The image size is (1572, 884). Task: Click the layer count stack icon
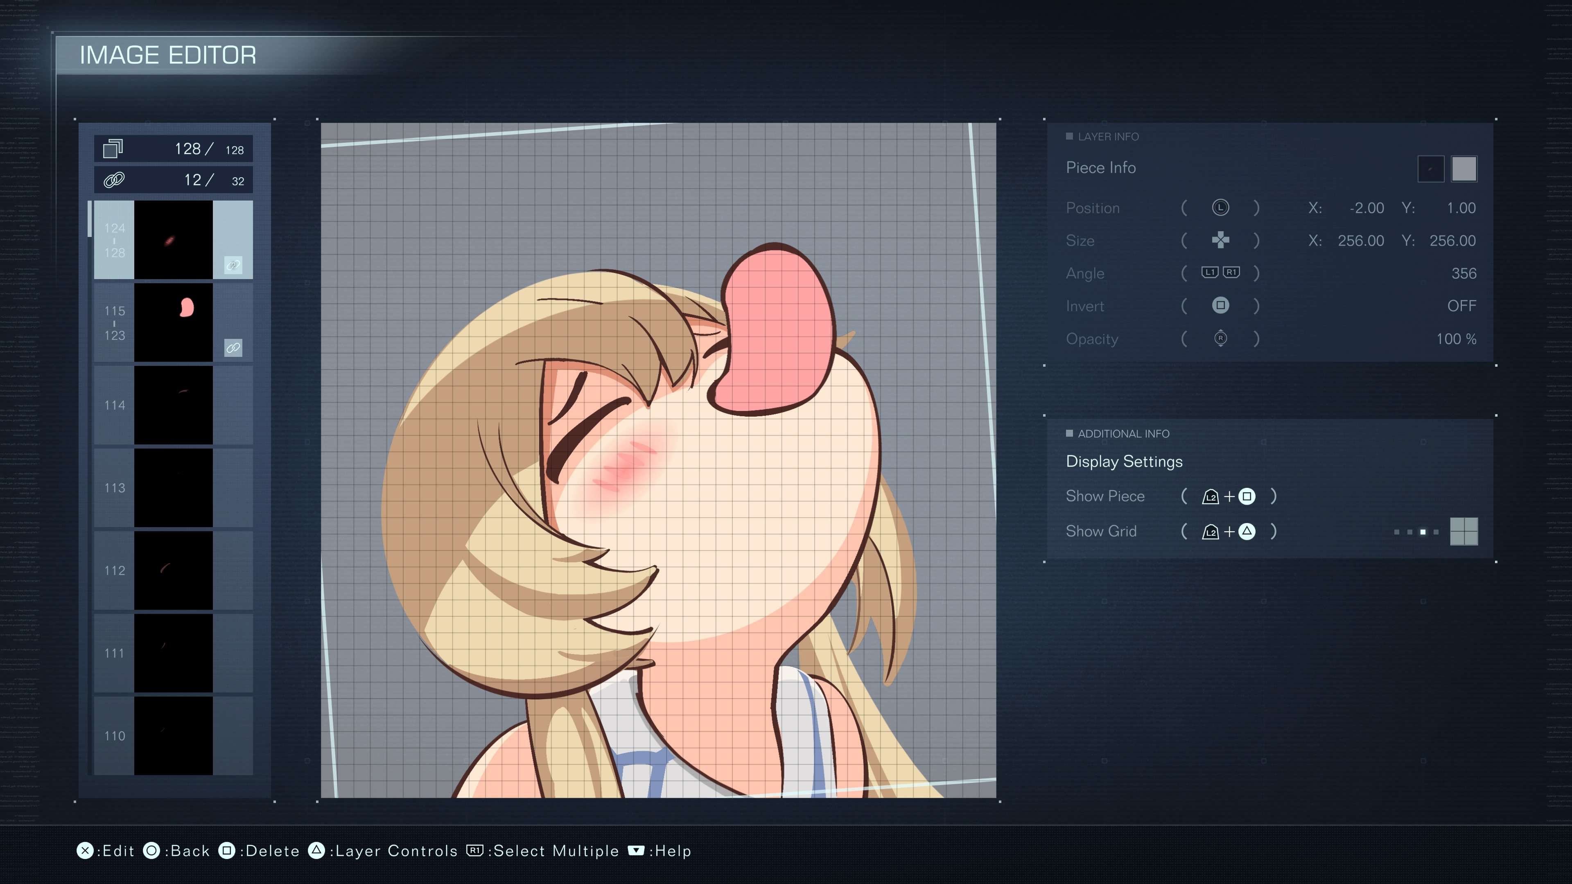pos(113,148)
